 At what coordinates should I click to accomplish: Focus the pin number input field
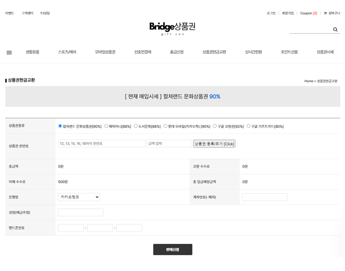pyautogui.click(x=102, y=143)
